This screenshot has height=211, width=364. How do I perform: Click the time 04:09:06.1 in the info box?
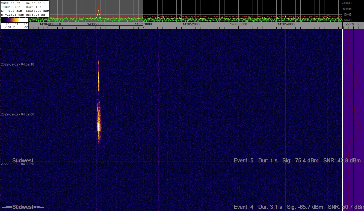(35, 3)
